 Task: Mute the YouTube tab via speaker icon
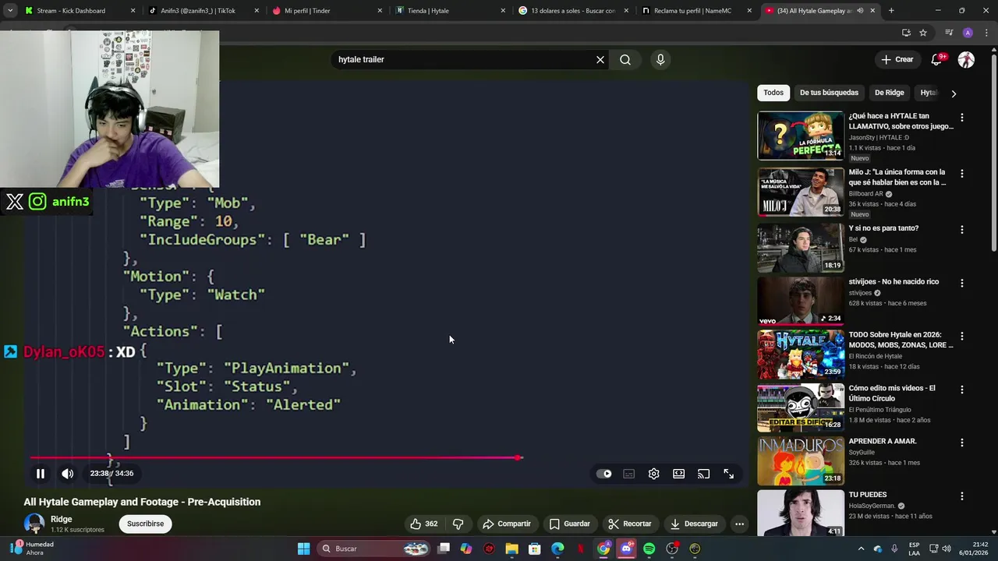click(x=860, y=11)
